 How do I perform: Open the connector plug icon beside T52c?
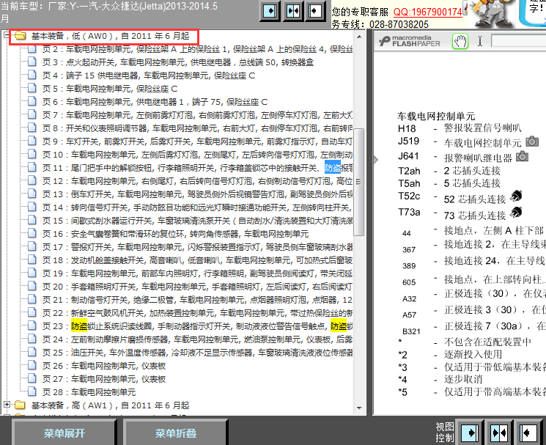tap(516, 196)
